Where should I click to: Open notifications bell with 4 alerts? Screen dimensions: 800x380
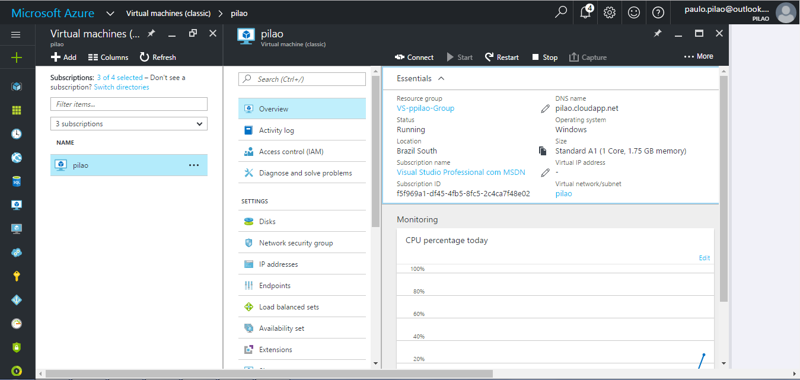pos(585,12)
